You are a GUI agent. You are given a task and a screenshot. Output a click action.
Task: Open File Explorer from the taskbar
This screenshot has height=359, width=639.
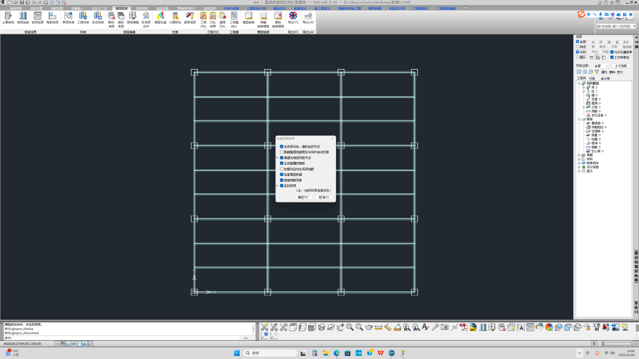[325, 353]
